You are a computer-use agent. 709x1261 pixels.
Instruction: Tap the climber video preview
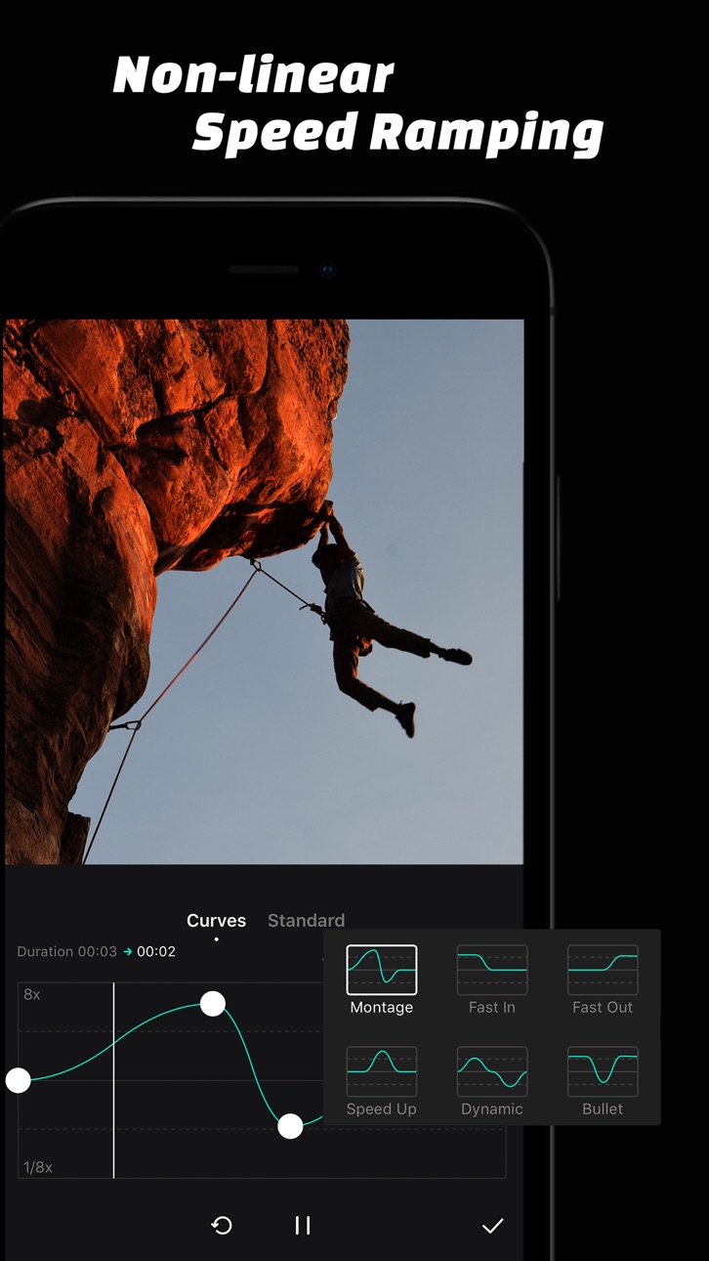(x=264, y=591)
